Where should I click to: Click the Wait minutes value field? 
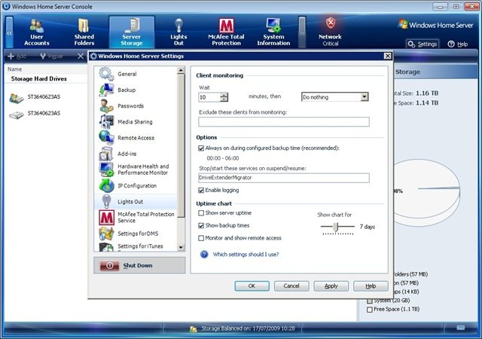click(209, 97)
